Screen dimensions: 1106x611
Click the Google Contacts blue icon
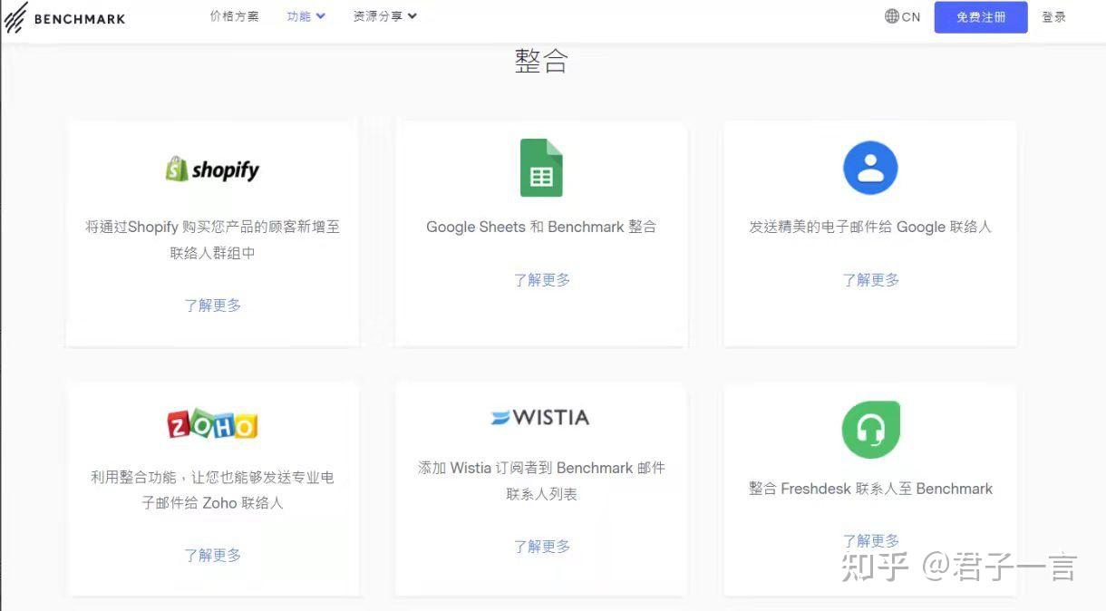pos(870,168)
